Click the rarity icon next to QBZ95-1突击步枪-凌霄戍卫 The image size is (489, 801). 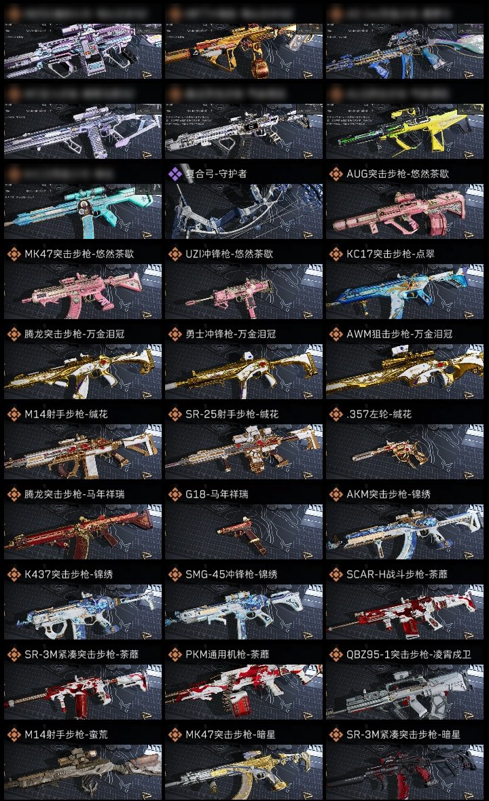(x=336, y=654)
